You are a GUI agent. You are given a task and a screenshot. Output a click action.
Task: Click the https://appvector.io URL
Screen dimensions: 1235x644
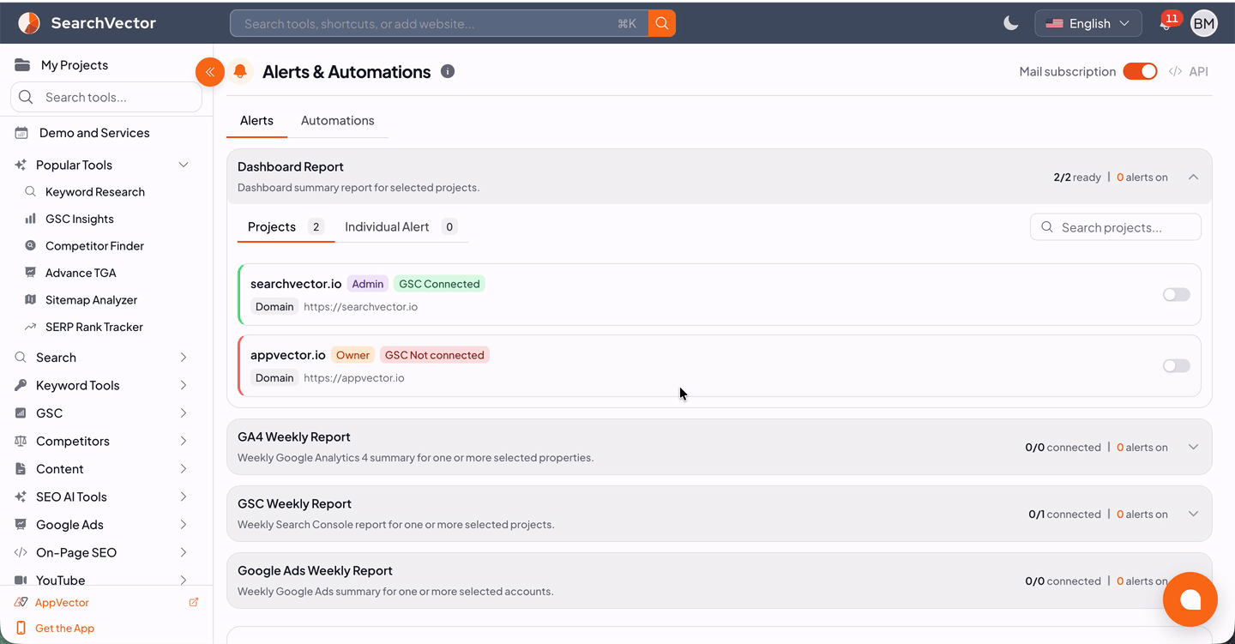(x=353, y=378)
